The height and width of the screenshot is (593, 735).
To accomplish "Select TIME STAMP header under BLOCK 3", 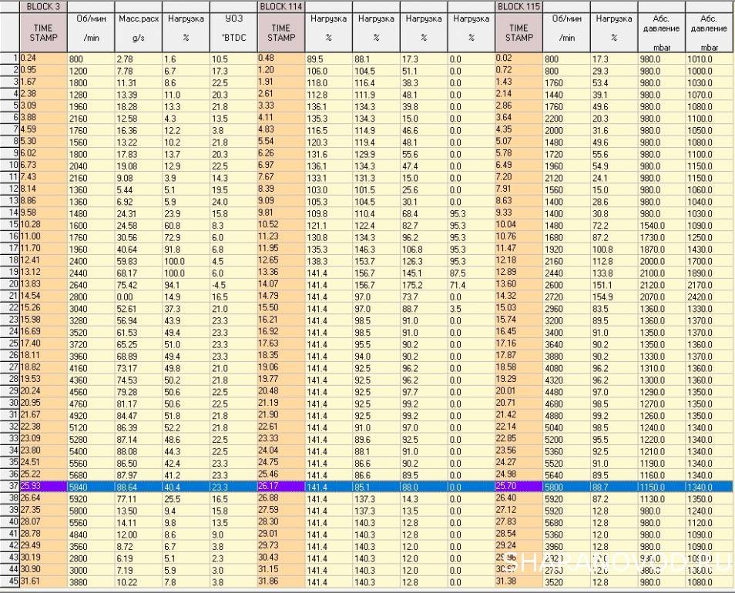I will (42, 32).
